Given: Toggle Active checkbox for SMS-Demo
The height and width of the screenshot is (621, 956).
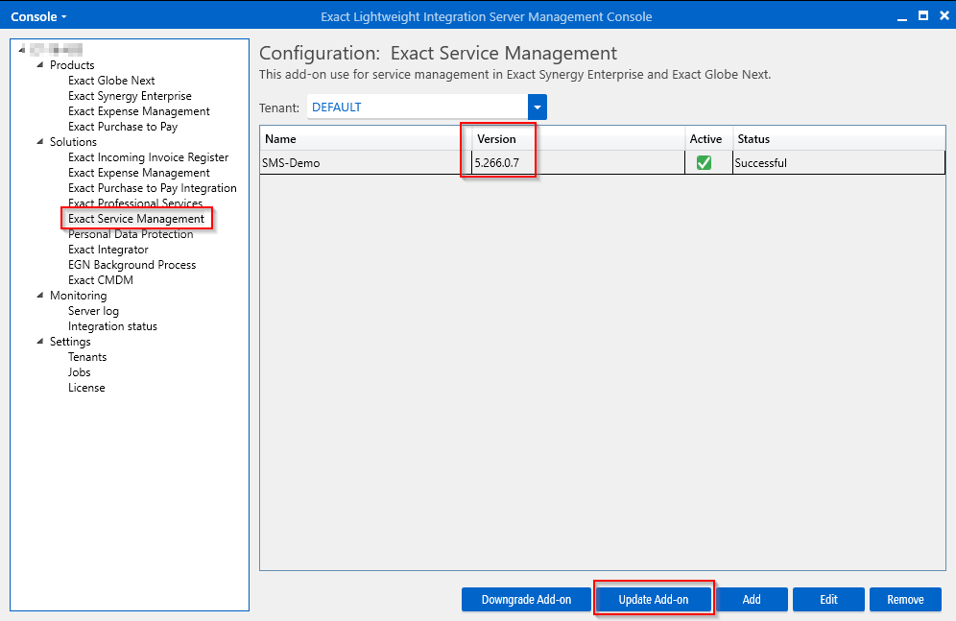Looking at the screenshot, I should [x=705, y=163].
